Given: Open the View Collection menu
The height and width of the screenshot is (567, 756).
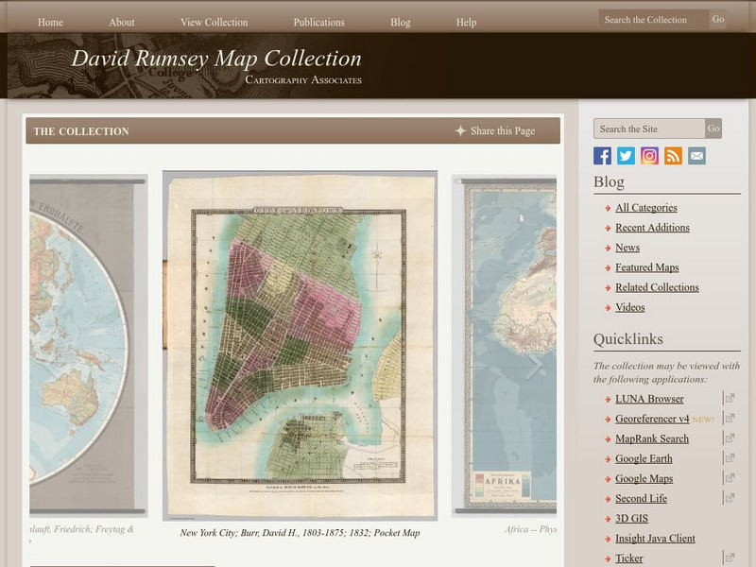Looking at the screenshot, I should tap(214, 22).
